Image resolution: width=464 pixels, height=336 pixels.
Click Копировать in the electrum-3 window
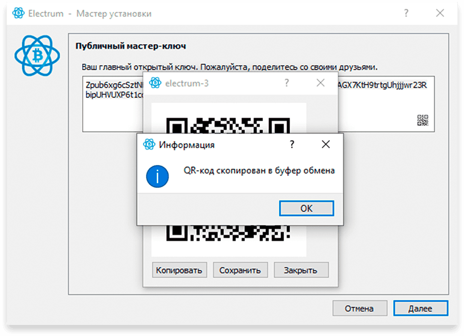(179, 270)
